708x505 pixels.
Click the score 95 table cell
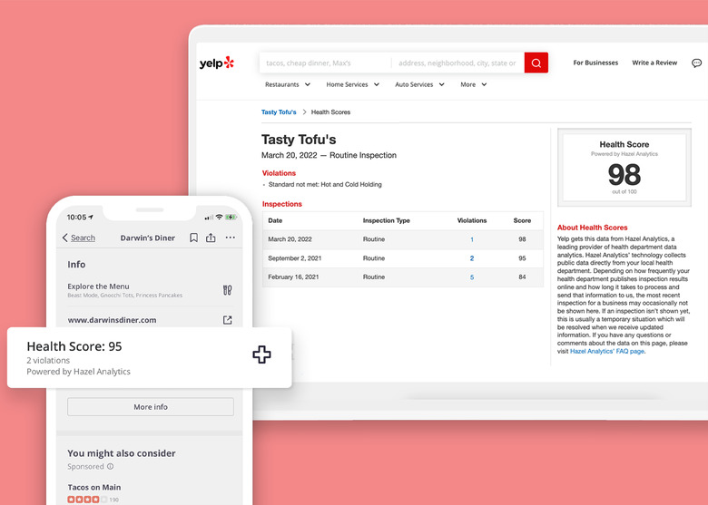click(522, 258)
